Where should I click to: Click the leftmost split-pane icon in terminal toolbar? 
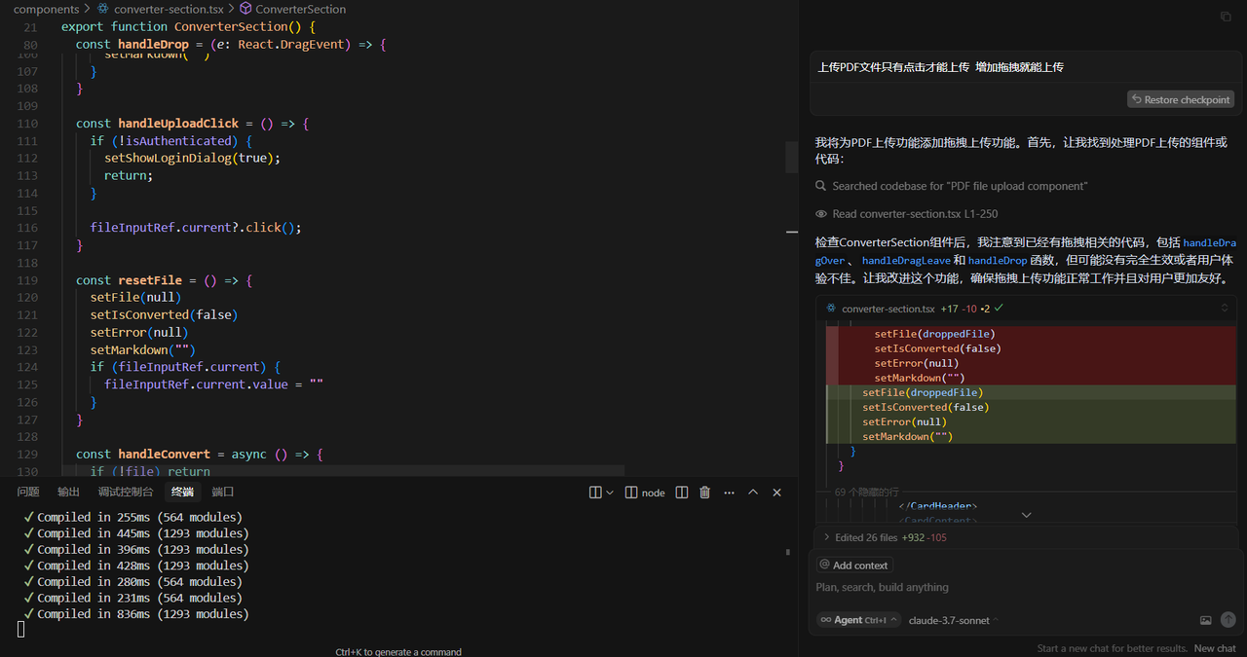(x=595, y=493)
